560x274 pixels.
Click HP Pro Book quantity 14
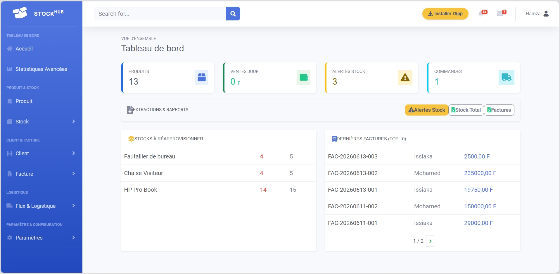pyautogui.click(x=263, y=190)
